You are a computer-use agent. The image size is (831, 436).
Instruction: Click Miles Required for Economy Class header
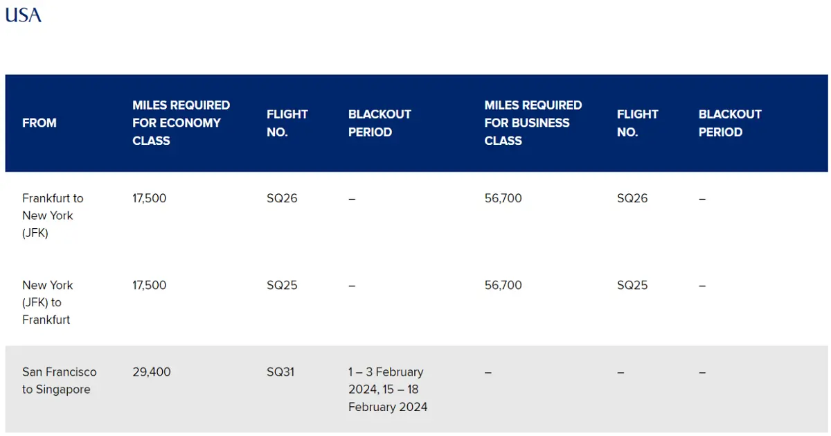pyautogui.click(x=181, y=123)
